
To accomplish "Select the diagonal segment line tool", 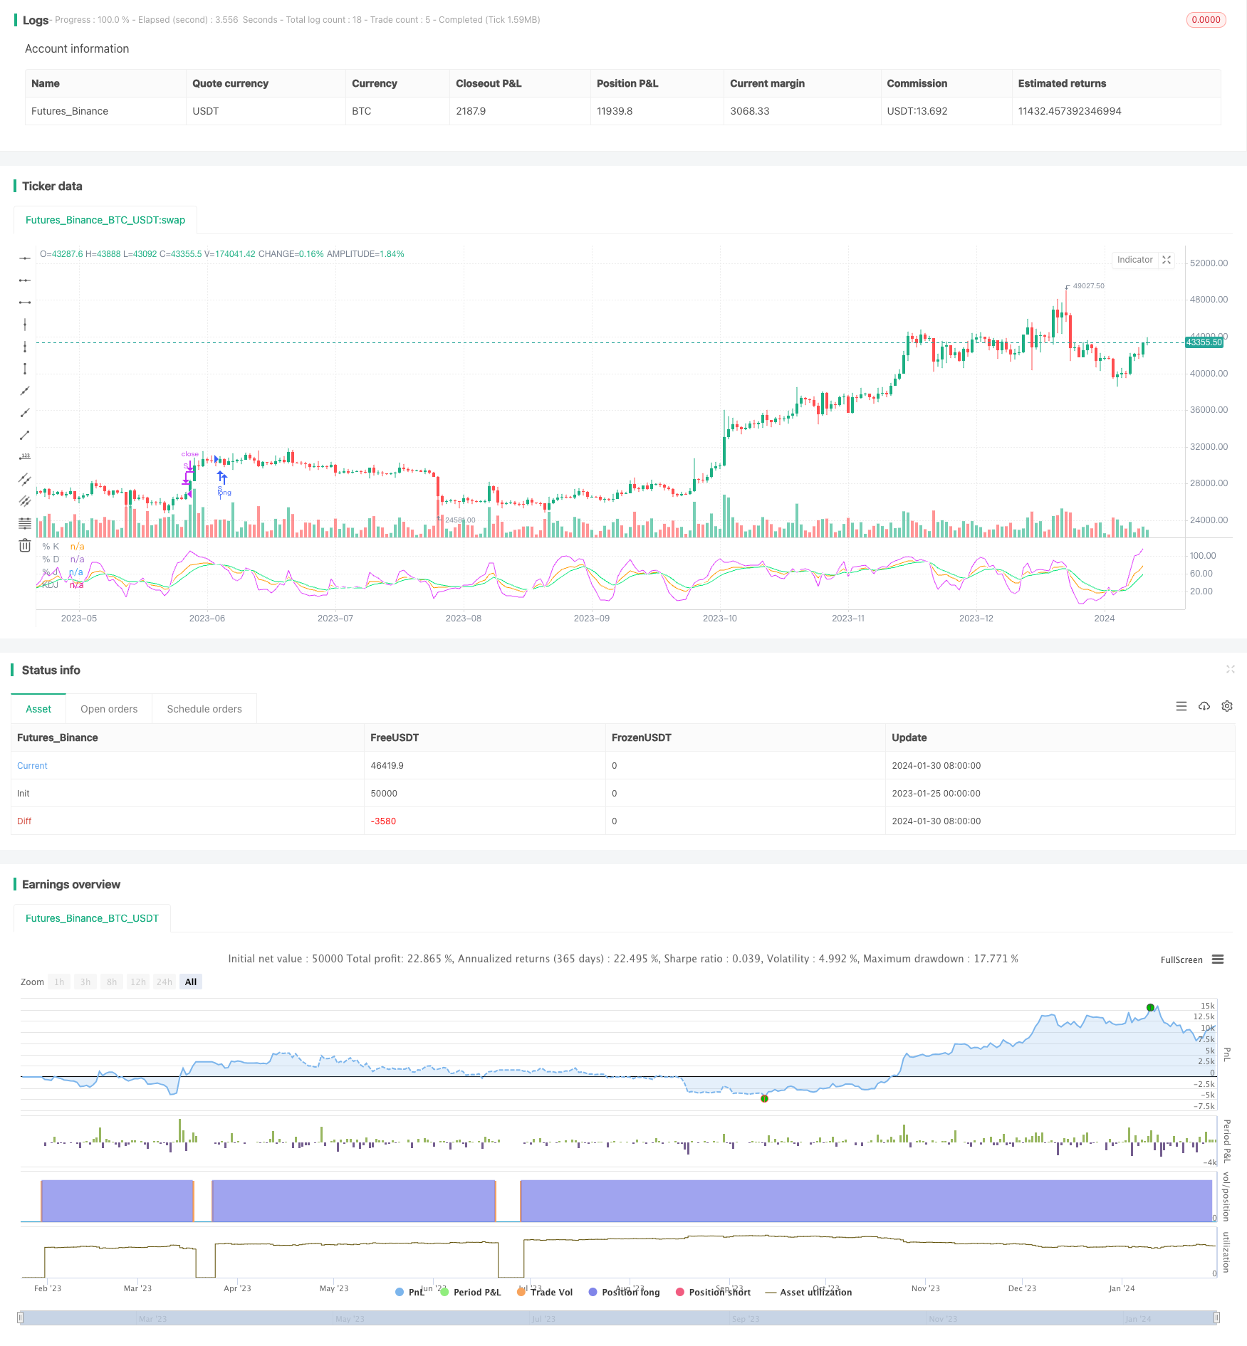I will coord(25,435).
